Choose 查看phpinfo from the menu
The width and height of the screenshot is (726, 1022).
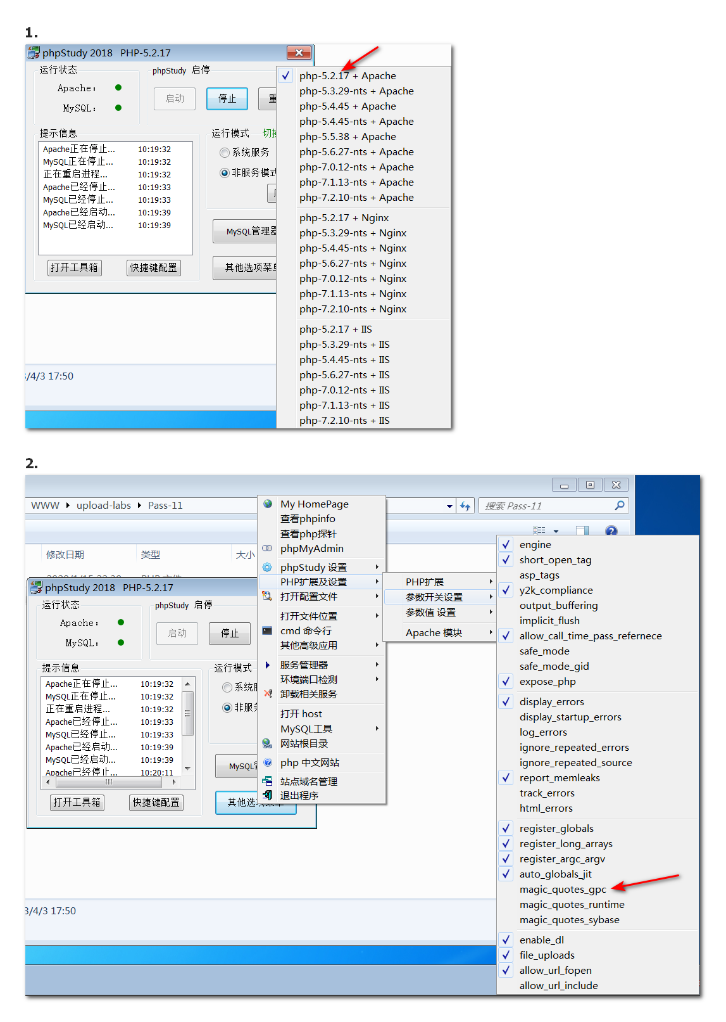[x=308, y=519]
